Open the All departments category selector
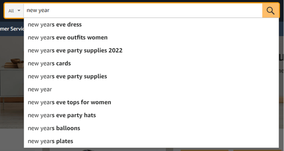The width and height of the screenshot is (284, 151). click(x=14, y=11)
